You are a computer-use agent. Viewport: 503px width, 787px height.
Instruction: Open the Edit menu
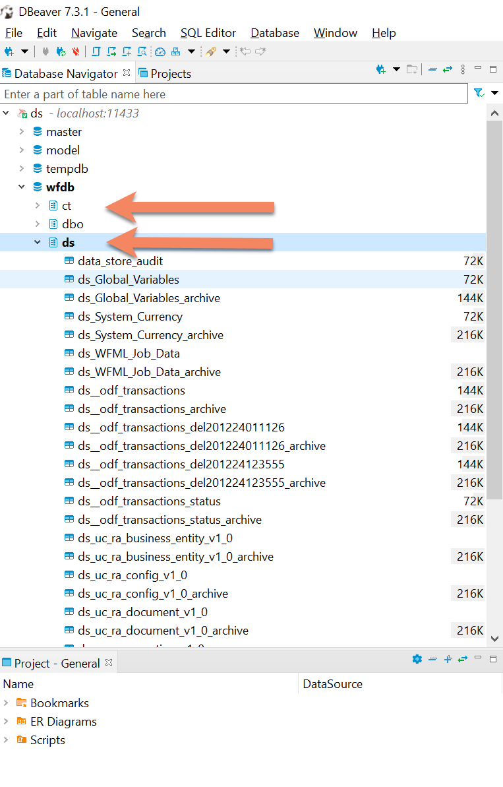point(47,33)
